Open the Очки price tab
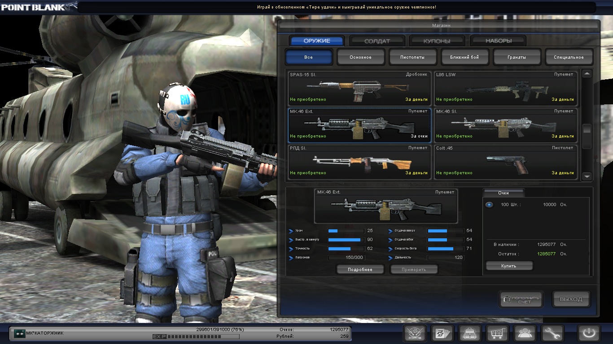The height and width of the screenshot is (344, 613). [x=503, y=193]
